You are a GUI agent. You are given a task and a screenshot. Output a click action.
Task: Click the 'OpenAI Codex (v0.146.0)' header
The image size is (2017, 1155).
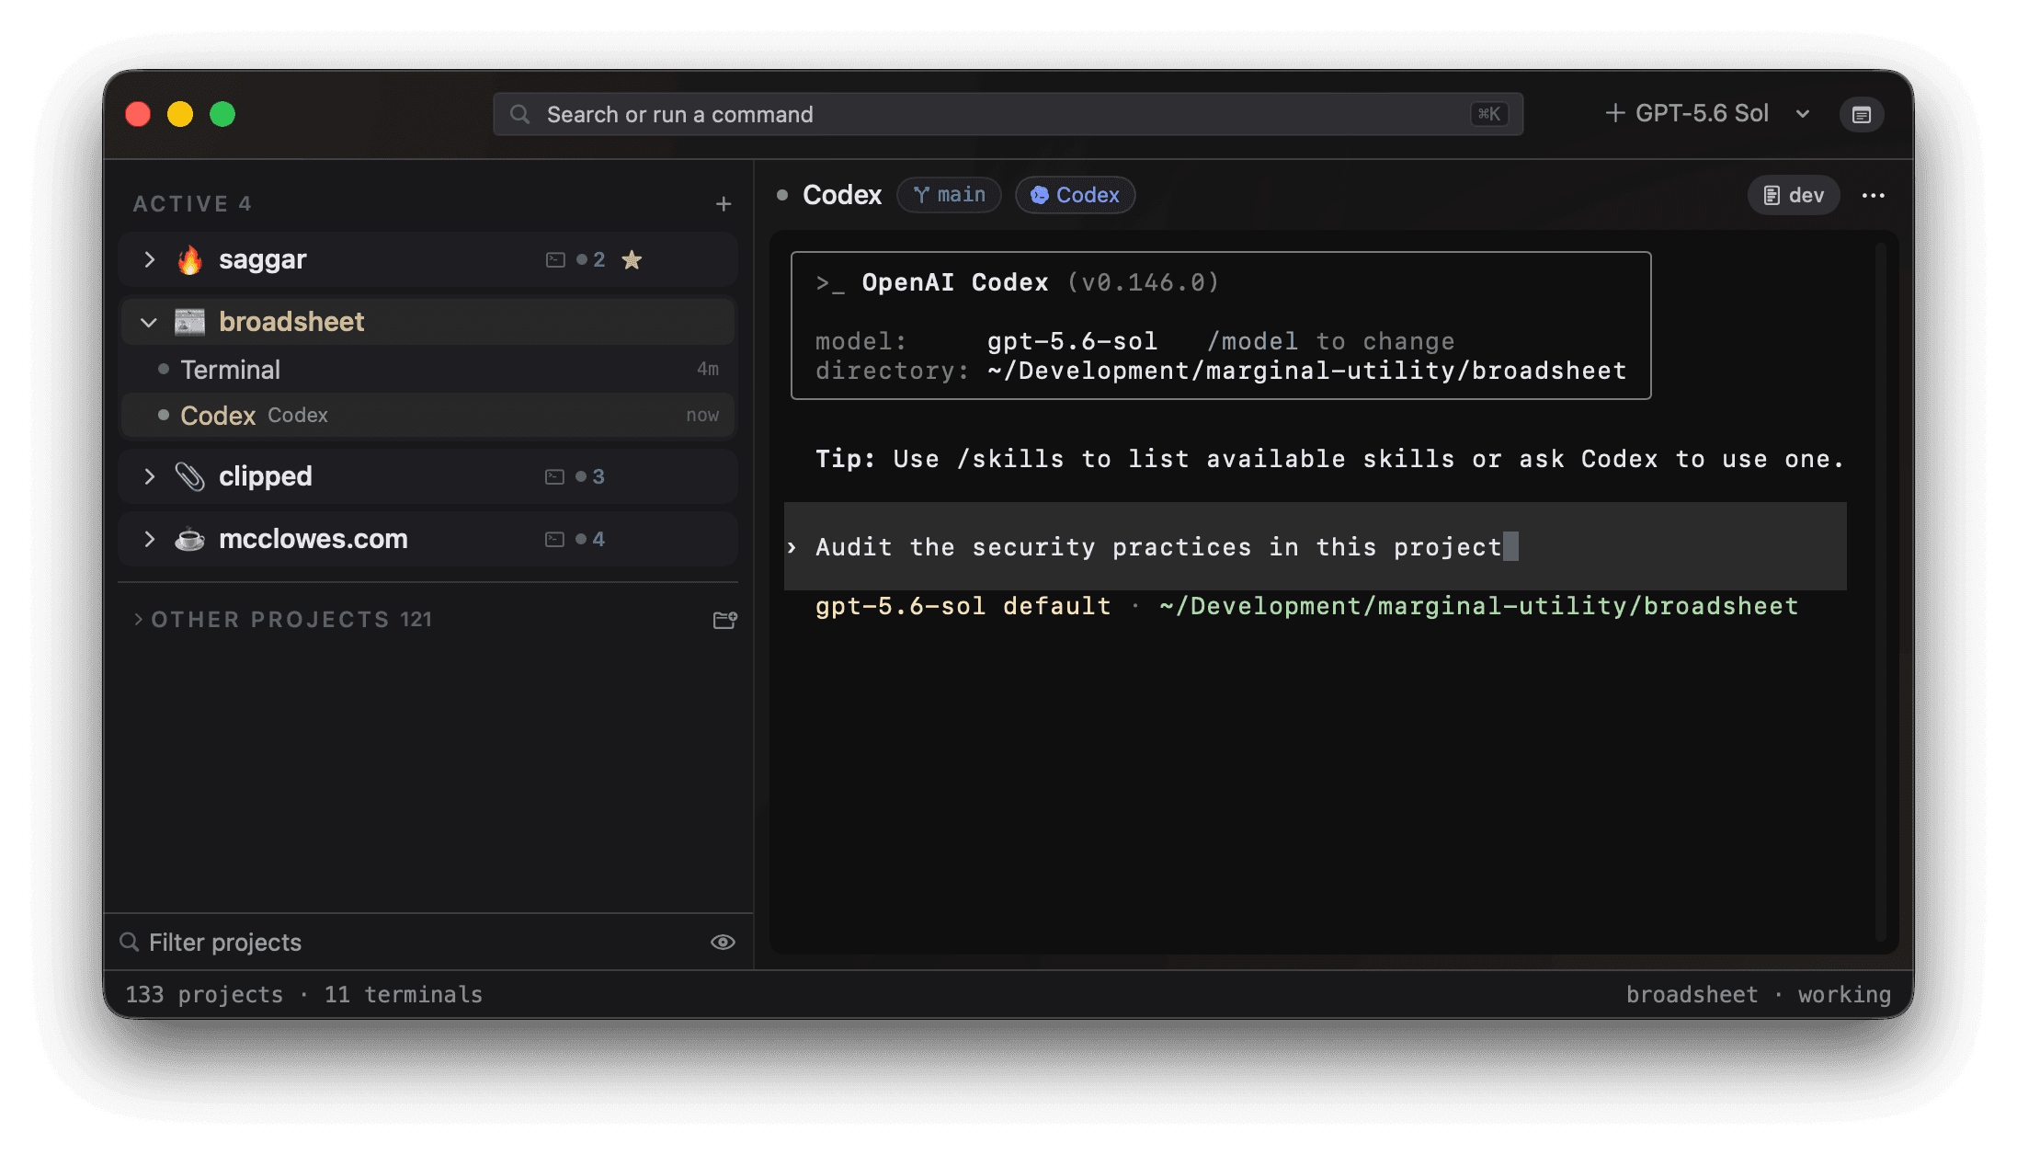(1018, 282)
